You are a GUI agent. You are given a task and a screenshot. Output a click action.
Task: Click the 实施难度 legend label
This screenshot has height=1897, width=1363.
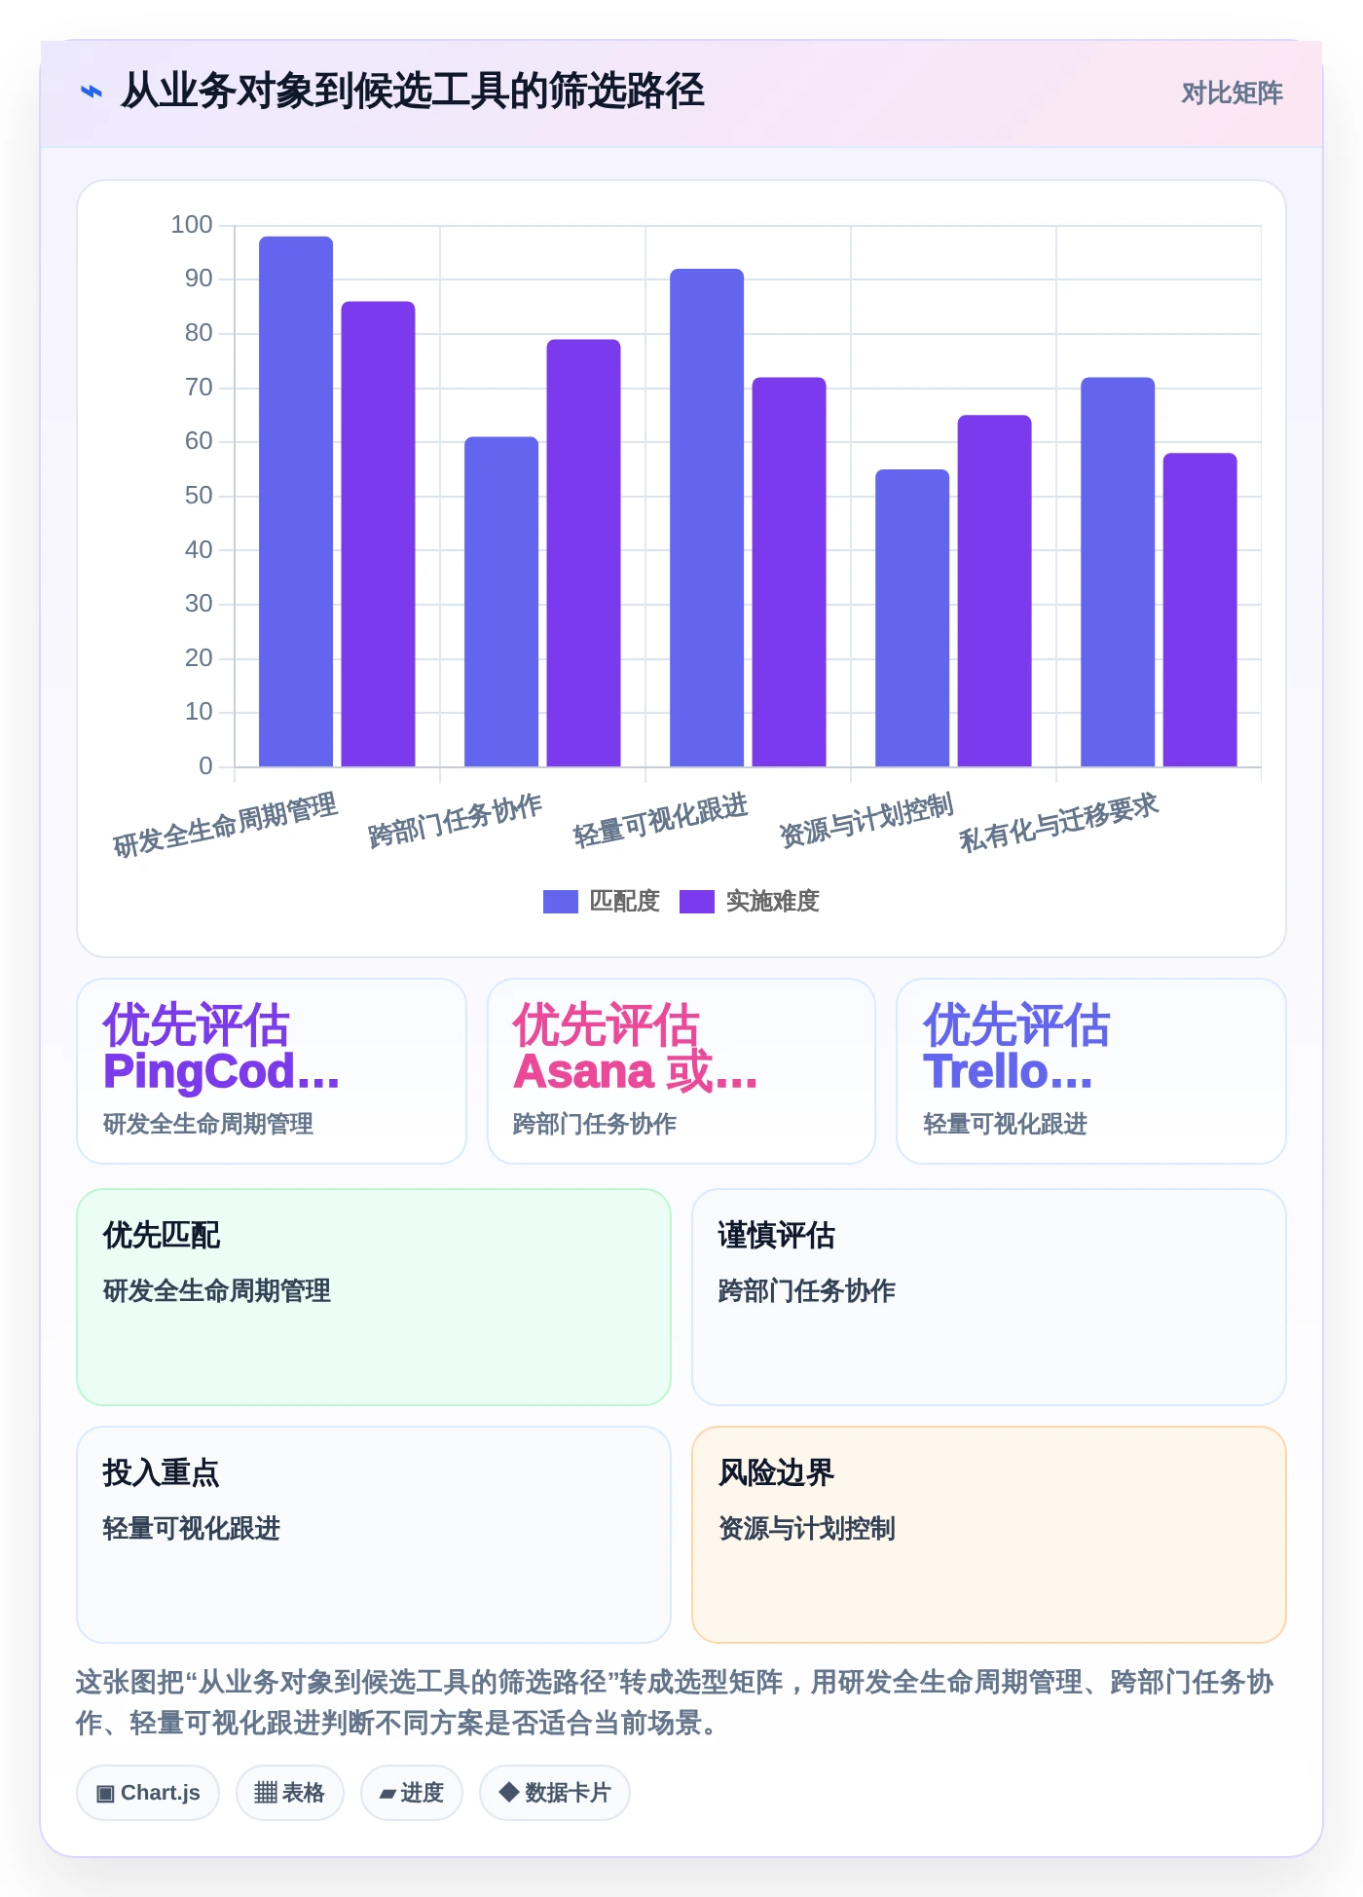tap(772, 902)
